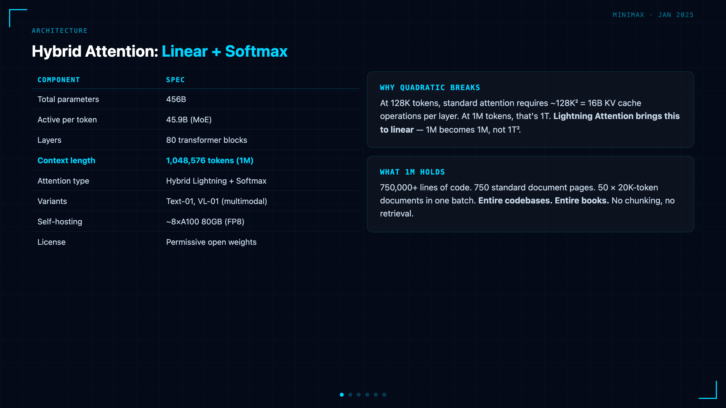
Task: Select the third pagination dot
Action: click(359, 395)
